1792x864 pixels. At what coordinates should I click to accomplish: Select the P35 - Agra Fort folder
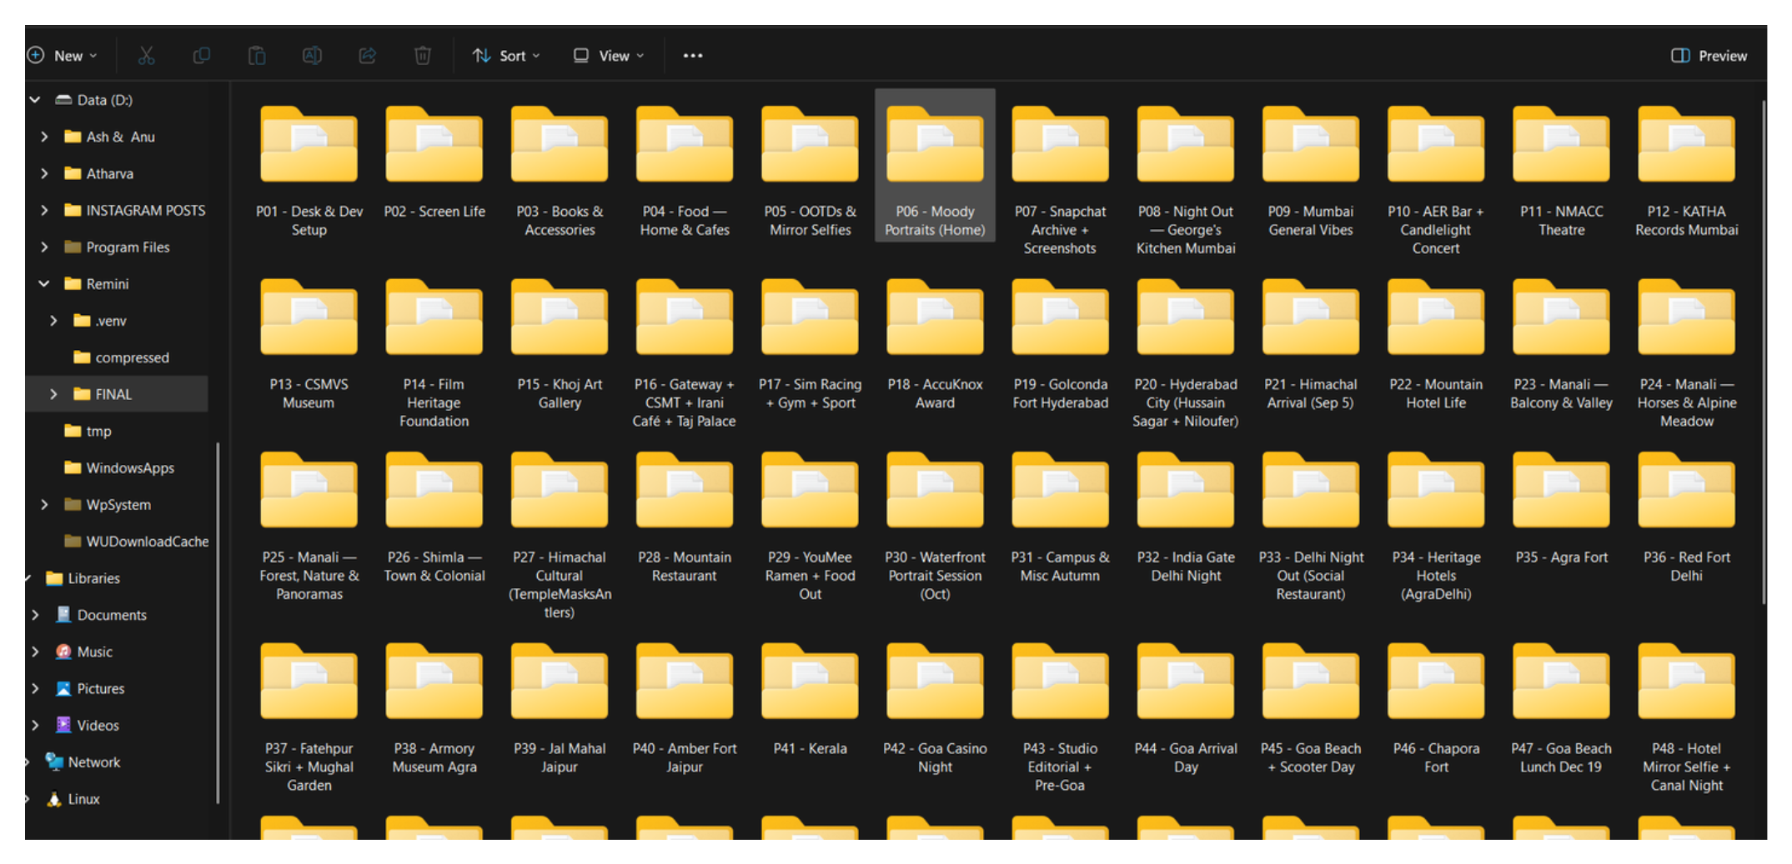(1561, 509)
